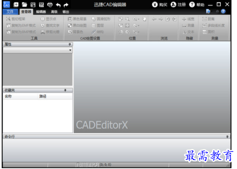237x169 pixels.
Task: Toggle 黑色背景
Action: click(77, 19)
